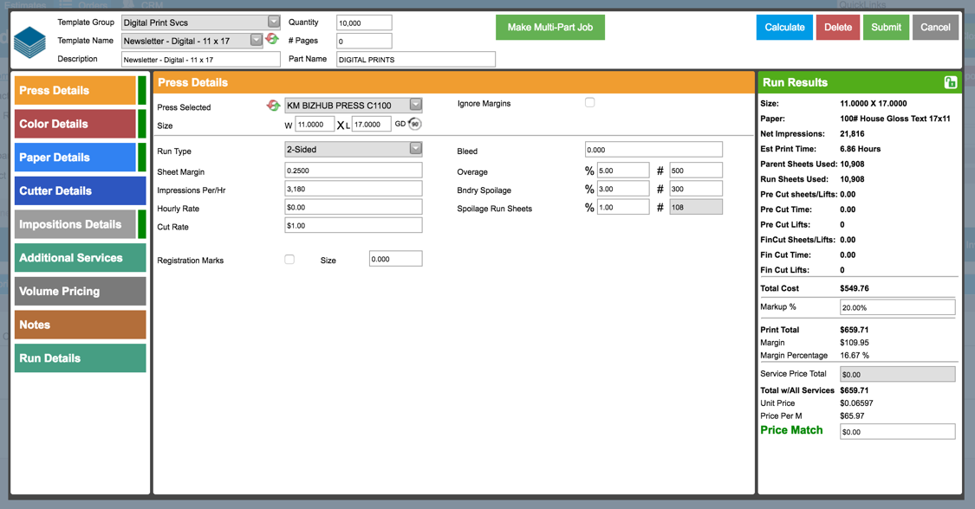Click the Markup % input field
975x509 pixels.
pos(897,307)
